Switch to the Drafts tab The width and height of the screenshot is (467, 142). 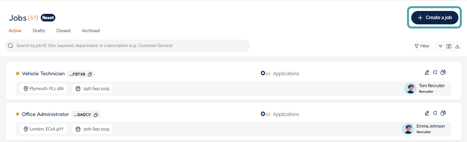pos(39,31)
